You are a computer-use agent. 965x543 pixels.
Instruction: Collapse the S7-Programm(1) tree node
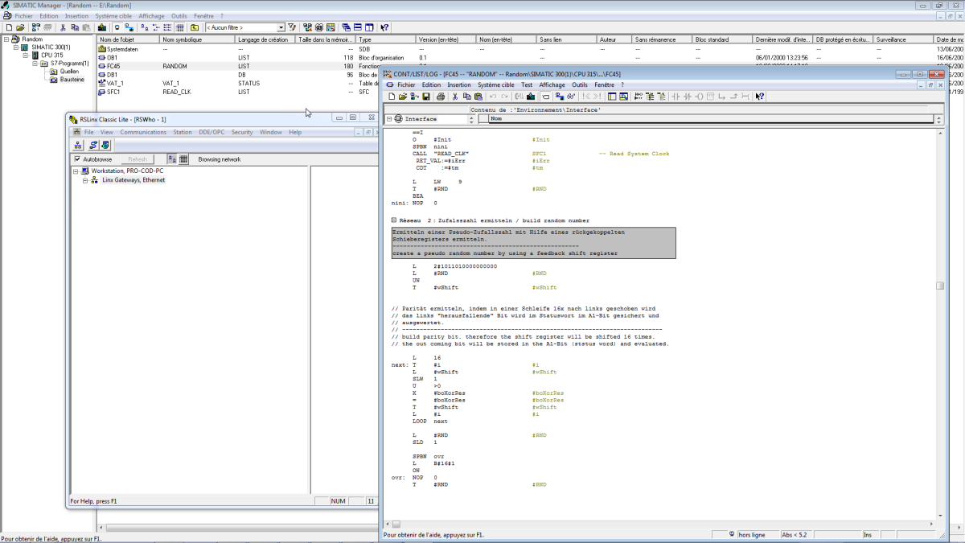coord(35,63)
